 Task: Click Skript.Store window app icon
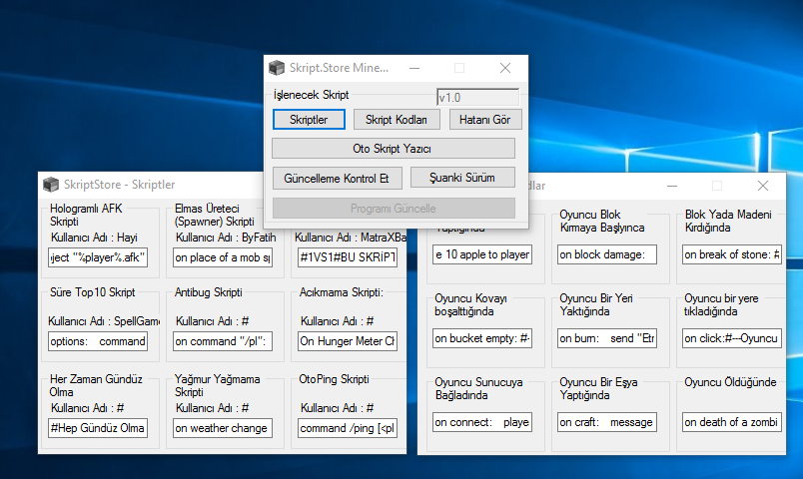(x=277, y=68)
